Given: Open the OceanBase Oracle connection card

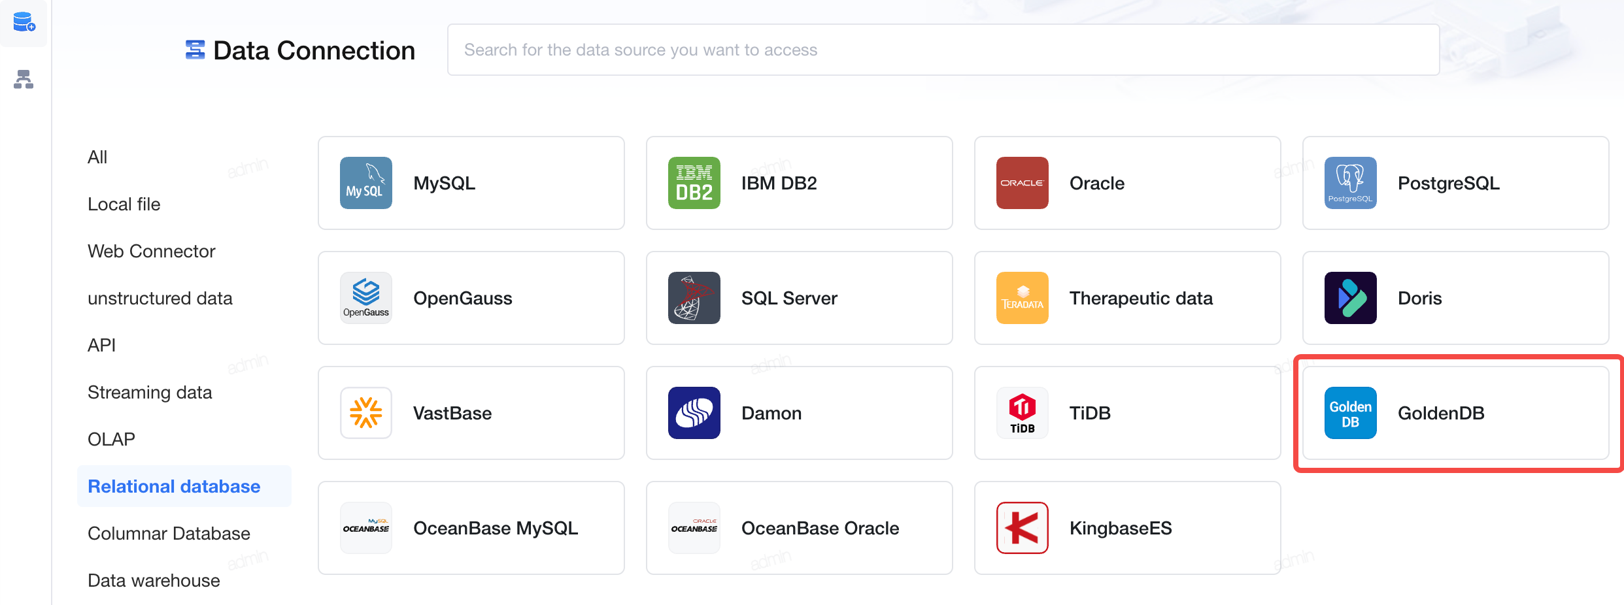Looking at the screenshot, I should pyautogui.click(x=800, y=528).
